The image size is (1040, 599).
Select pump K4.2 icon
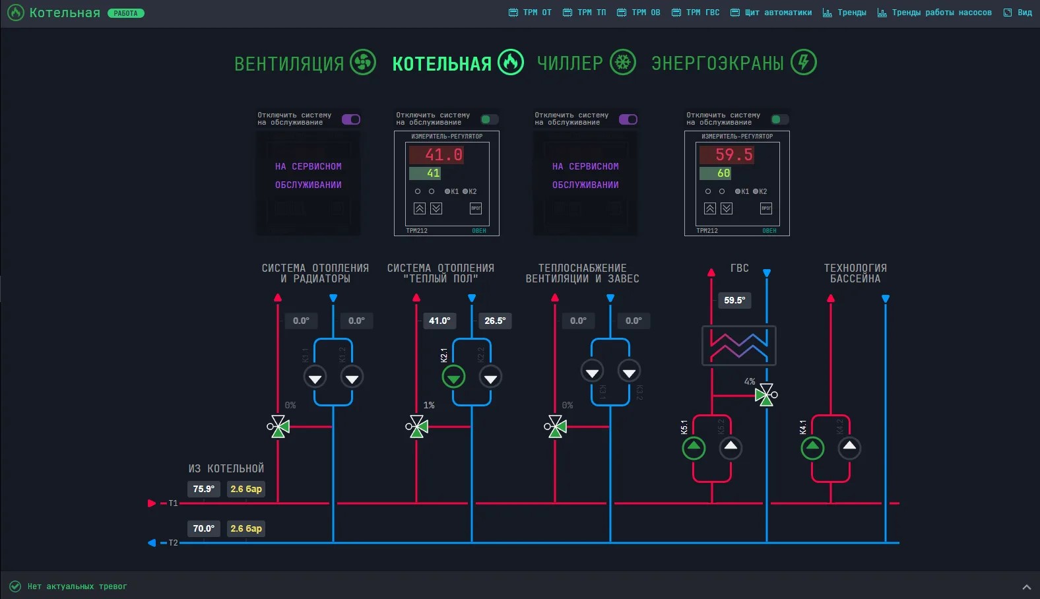click(x=849, y=449)
